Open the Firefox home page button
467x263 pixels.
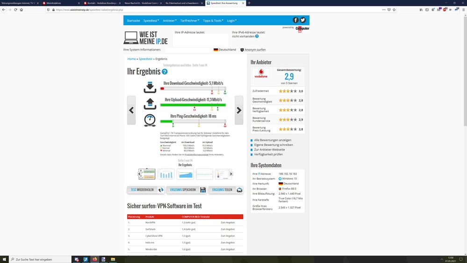(22, 9)
